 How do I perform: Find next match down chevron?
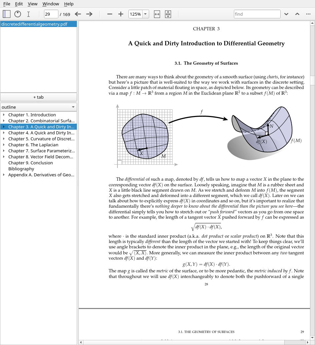click(286, 14)
